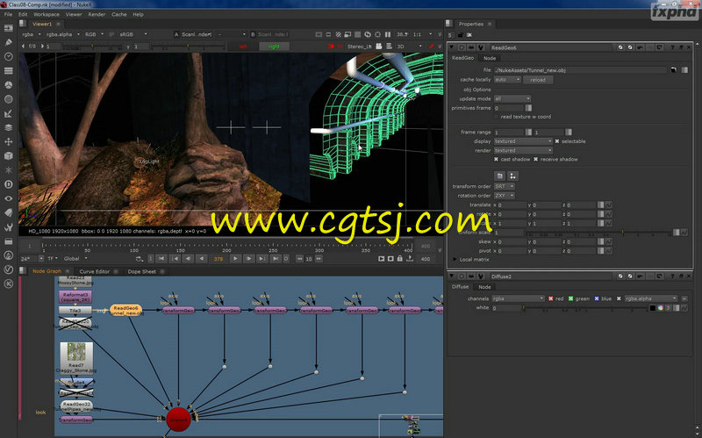Toggle the rgba.alpha channel checkbox
Image resolution: width=702 pixels, height=438 pixels.
pyautogui.click(x=619, y=298)
